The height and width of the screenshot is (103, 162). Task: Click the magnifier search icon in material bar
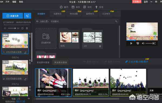point(116,21)
